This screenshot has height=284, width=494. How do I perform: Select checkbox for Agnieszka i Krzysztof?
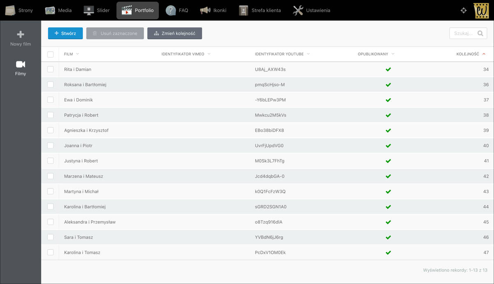click(51, 130)
